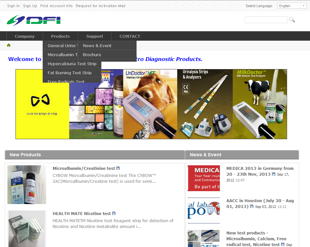The height and width of the screenshot is (247, 310).
Task: Click document icon beside HEALTH MATE Nicotine test
Action: pos(114,213)
